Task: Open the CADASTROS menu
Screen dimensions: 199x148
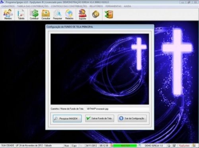Action: (8, 6)
